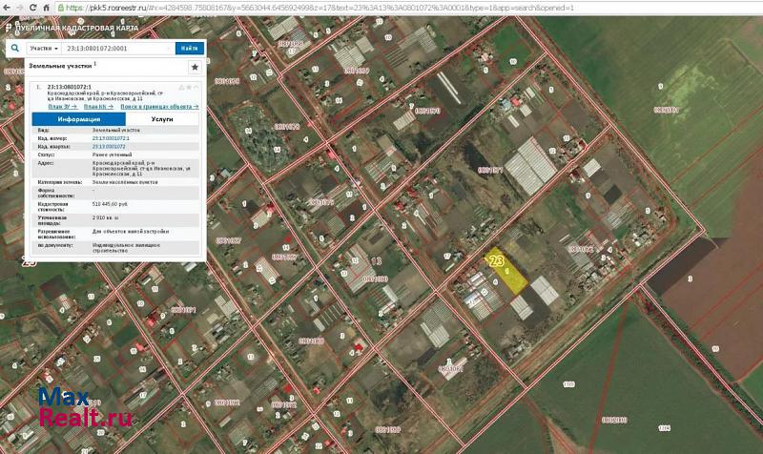The height and width of the screenshot is (454, 763).
Task: Click the cadastral number search input
Action: (116, 47)
